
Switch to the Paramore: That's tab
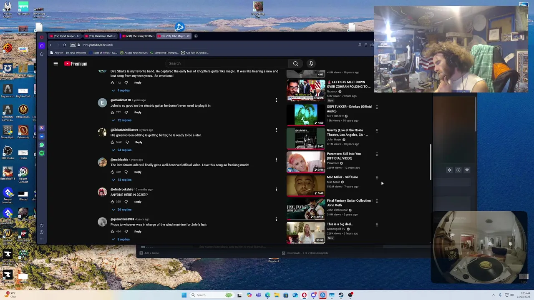(101, 36)
